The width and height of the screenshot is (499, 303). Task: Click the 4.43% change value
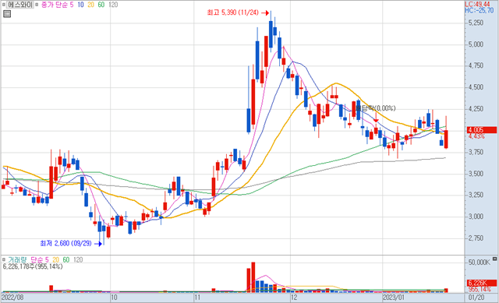pyautogui.click(x=476, y=136)
